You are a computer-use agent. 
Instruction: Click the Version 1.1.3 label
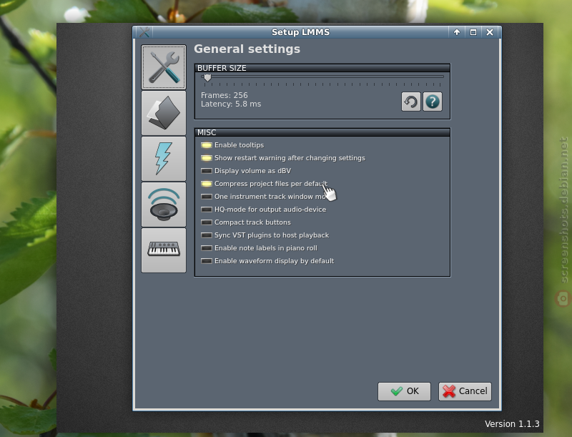[512, 424]
